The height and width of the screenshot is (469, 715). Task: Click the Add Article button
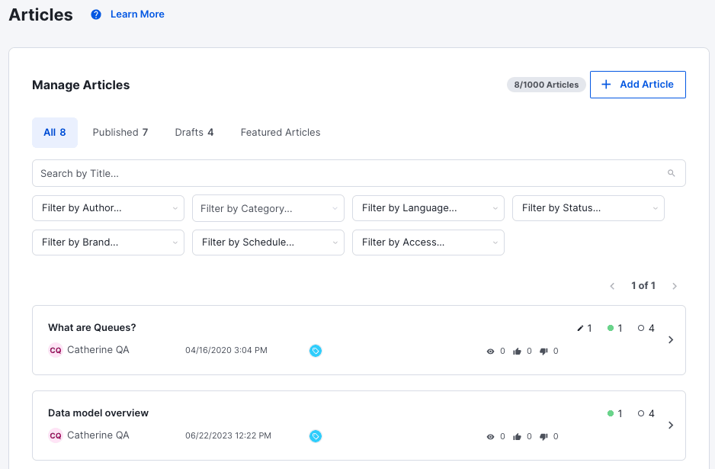[x=637, y=85]
